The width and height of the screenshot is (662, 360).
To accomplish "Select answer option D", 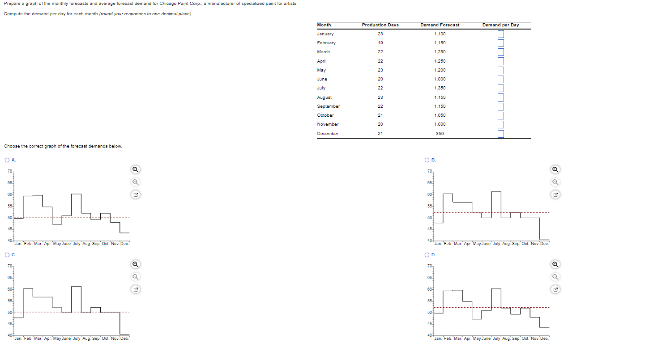I will tap(427, 254).
